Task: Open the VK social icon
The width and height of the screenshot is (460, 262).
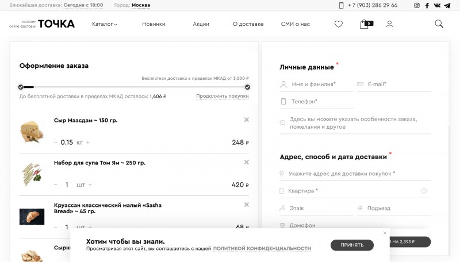Action: [x=437, y=5]
